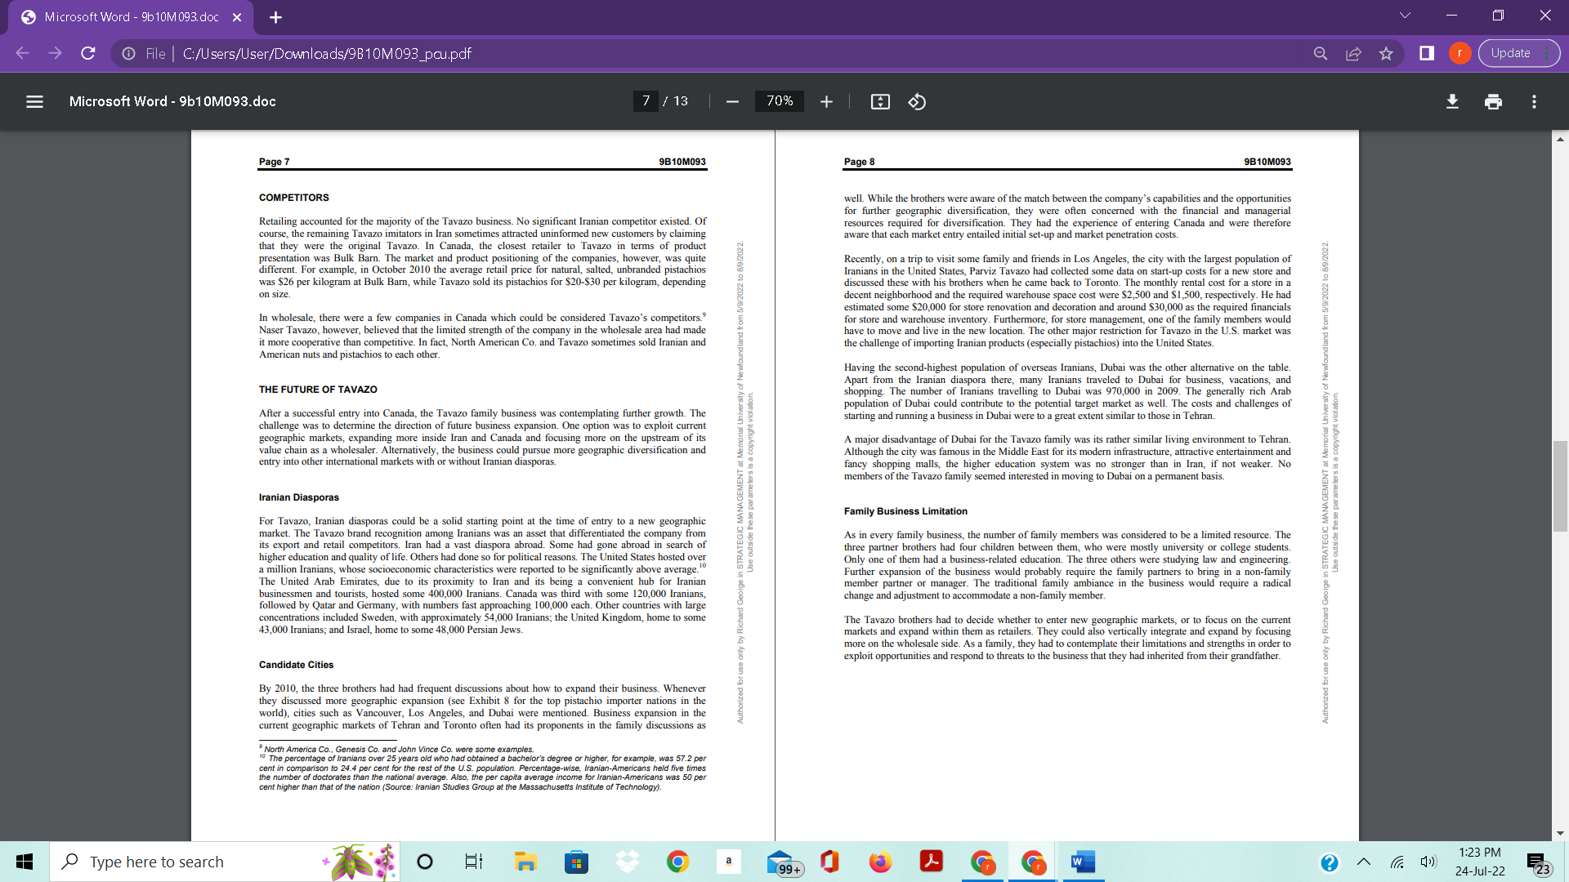Toggle the bookmark star for this page
The image size is (1569, 882).
pyautogui.click(x=1386, y=53)
